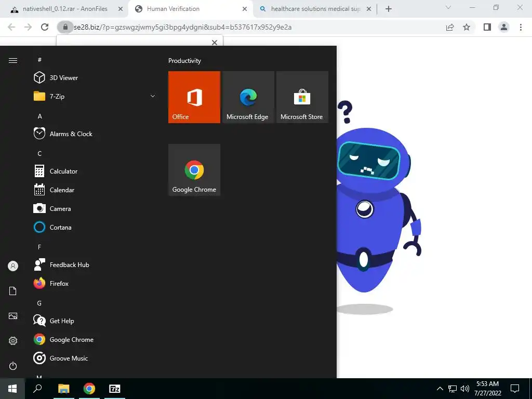Reload the page in Chrome
This screenshot has width=532, height=399.
point(45,27)
